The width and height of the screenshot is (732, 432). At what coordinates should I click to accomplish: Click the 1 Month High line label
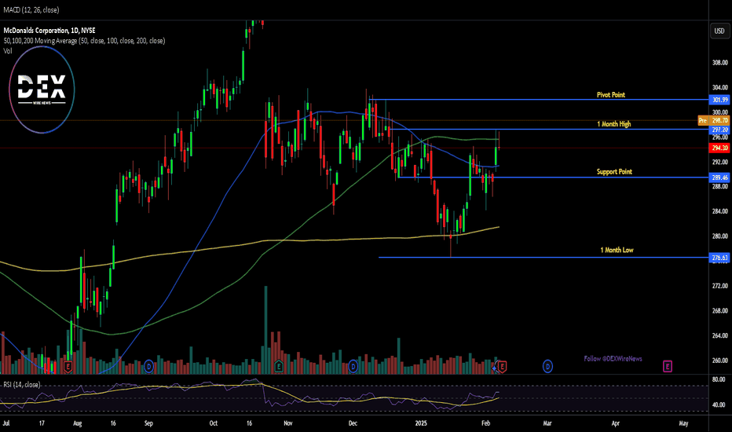(x=614, y=124)
